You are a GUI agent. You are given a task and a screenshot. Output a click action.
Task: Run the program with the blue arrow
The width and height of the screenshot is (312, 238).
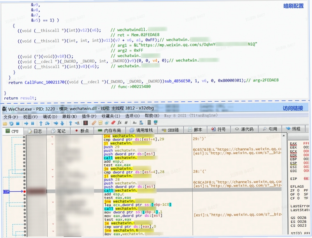tap(26, 123)
